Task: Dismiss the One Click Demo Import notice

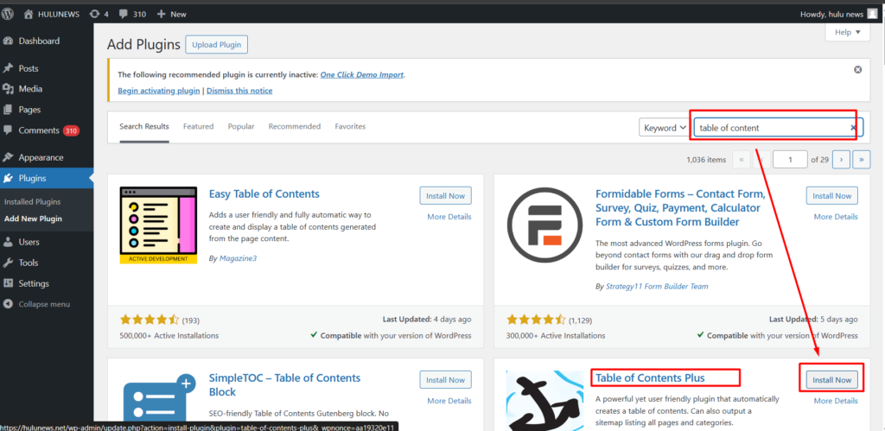Action: tap(857, 69)
